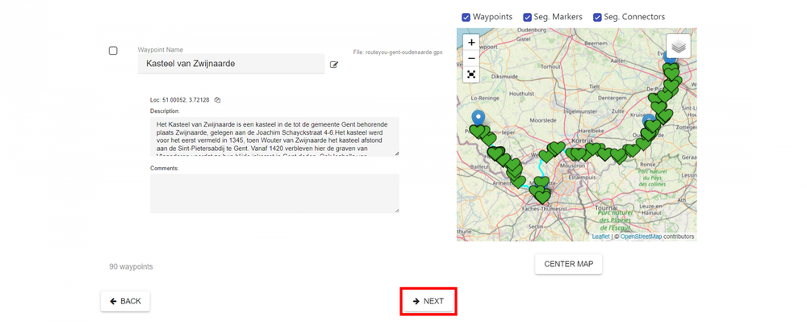The height and width of the screenshot is (322, 807).
Task: Click the Description resize handle
Action: point(396,153)
